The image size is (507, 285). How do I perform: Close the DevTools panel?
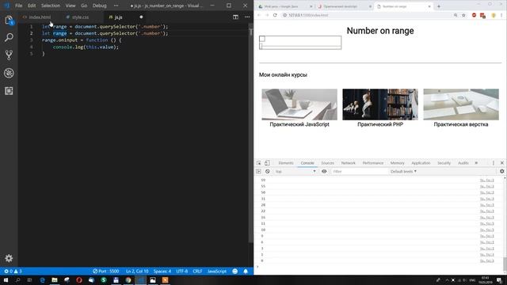501,163
